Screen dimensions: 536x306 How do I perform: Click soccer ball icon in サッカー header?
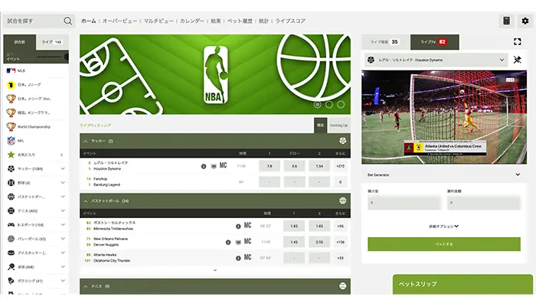342,141
